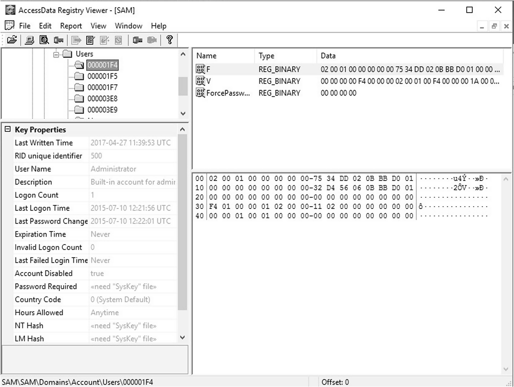Collapse the Users tree node
Image resolution: width=514 pixels, height=387 pixels.
[x=56, y=54]
